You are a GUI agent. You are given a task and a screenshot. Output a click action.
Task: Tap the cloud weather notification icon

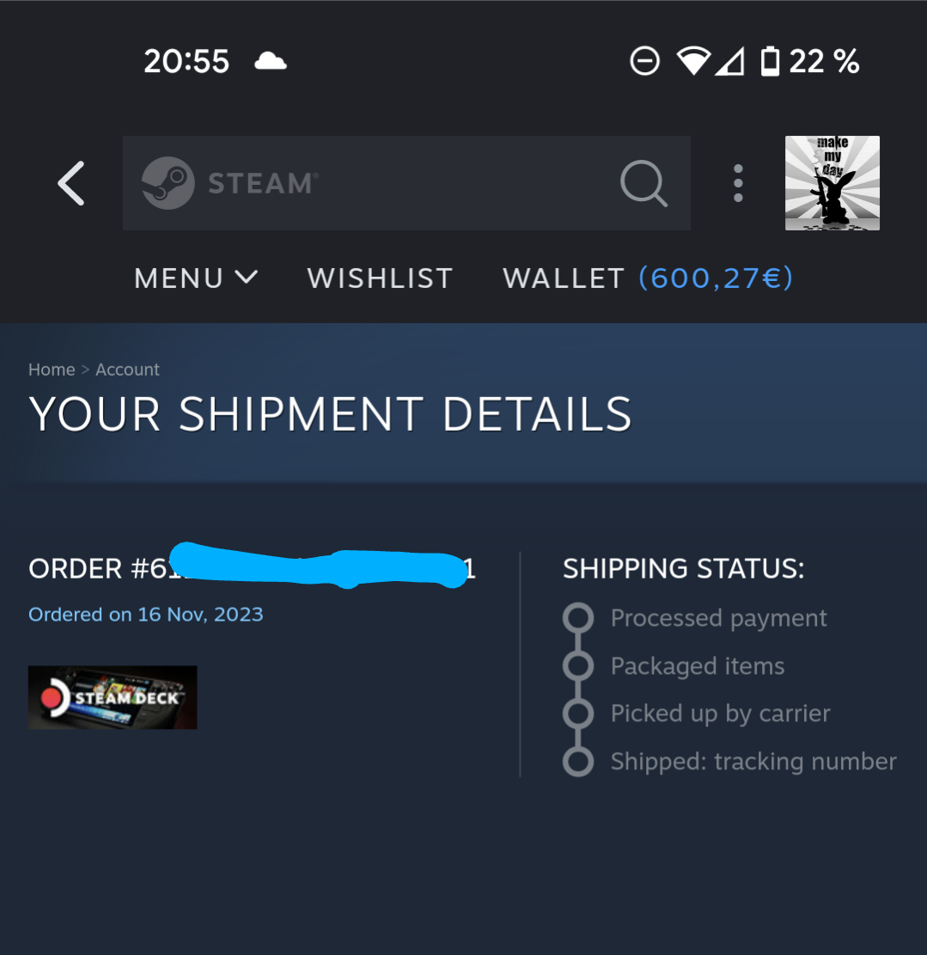271,62
